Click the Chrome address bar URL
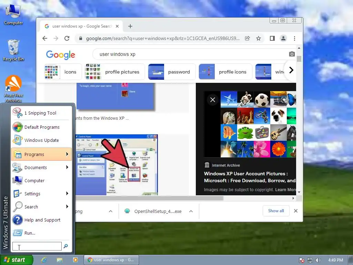The image size is (353, 265). tap(163, 38)
